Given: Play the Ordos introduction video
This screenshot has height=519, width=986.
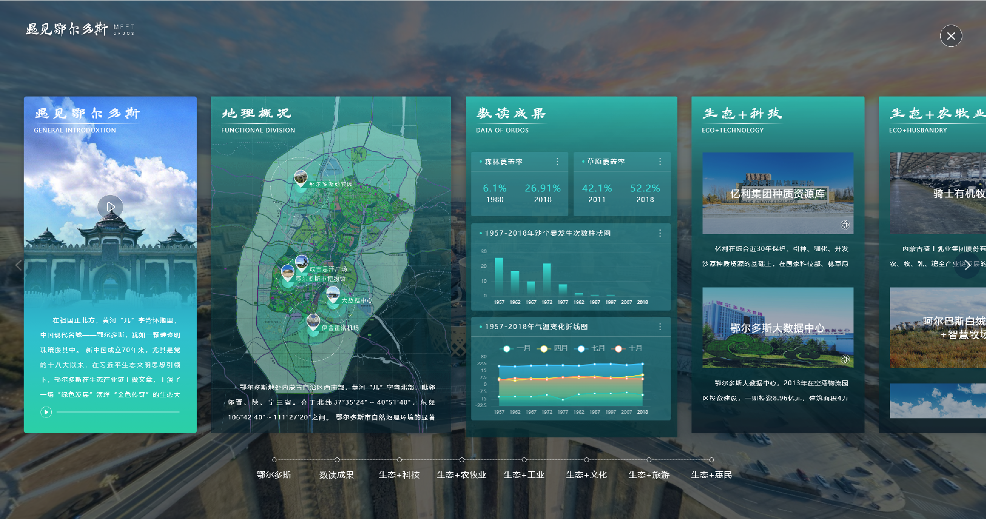Looking at the screenshot, I should 110,207.
